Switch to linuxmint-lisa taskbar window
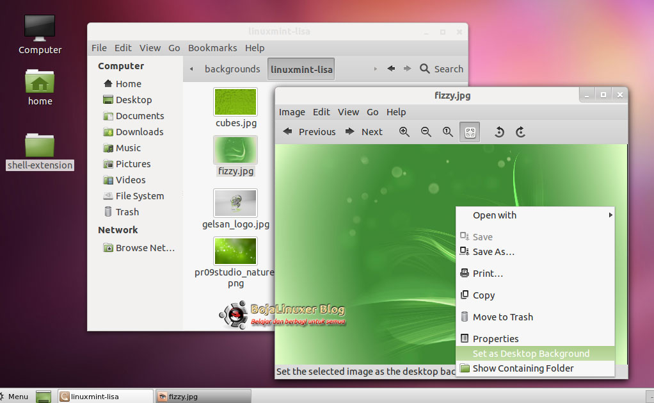This screenshot has height=403, width=654. pos(106,397)
